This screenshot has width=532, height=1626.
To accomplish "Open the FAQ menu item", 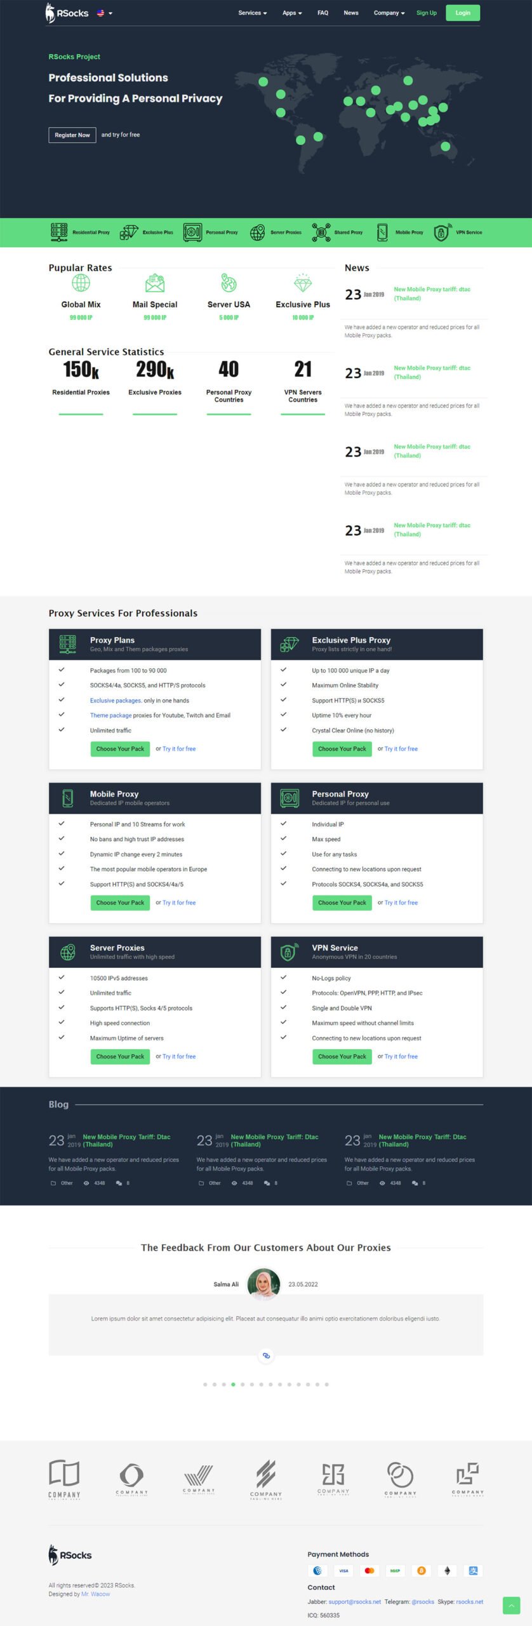I will pyautogui.click(x=323, y=13).
